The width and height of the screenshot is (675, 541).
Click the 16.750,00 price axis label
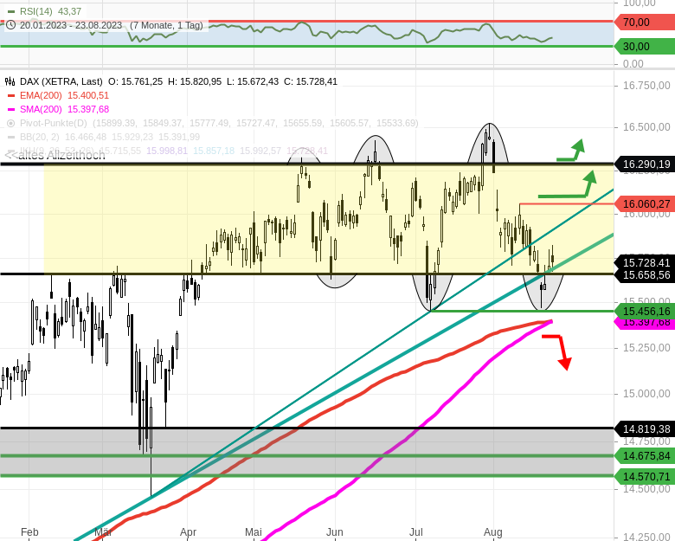pos(646,86)
